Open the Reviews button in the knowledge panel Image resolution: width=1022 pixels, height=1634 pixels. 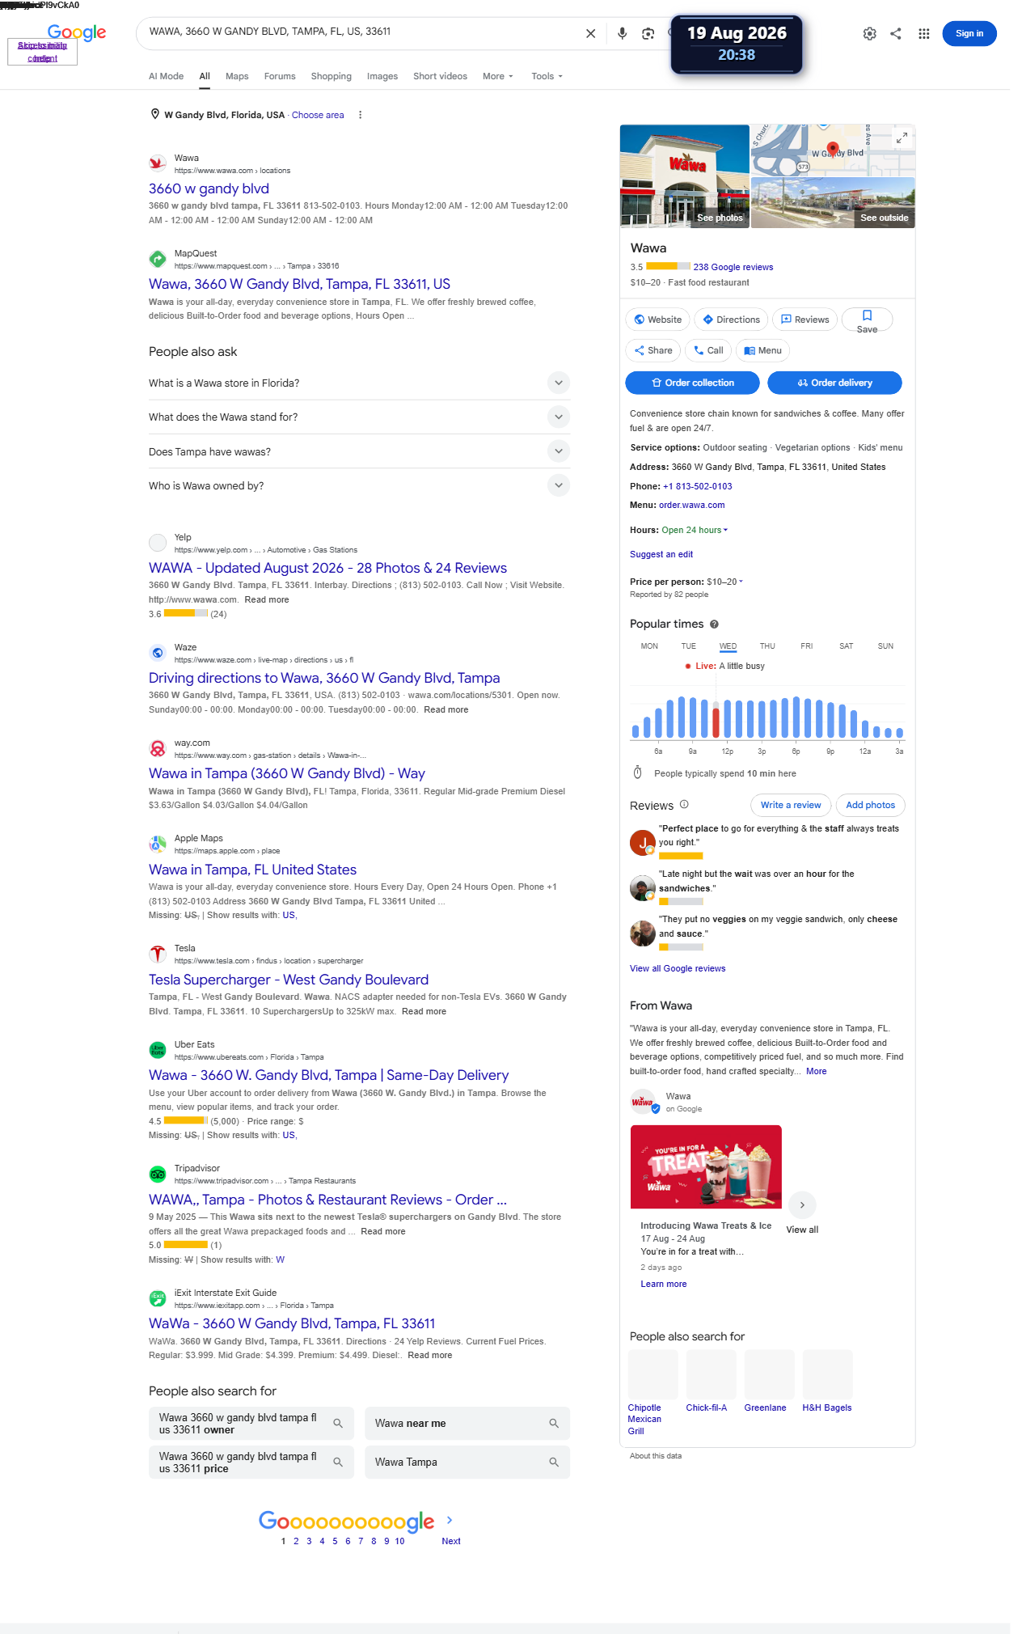coord(805,320)
